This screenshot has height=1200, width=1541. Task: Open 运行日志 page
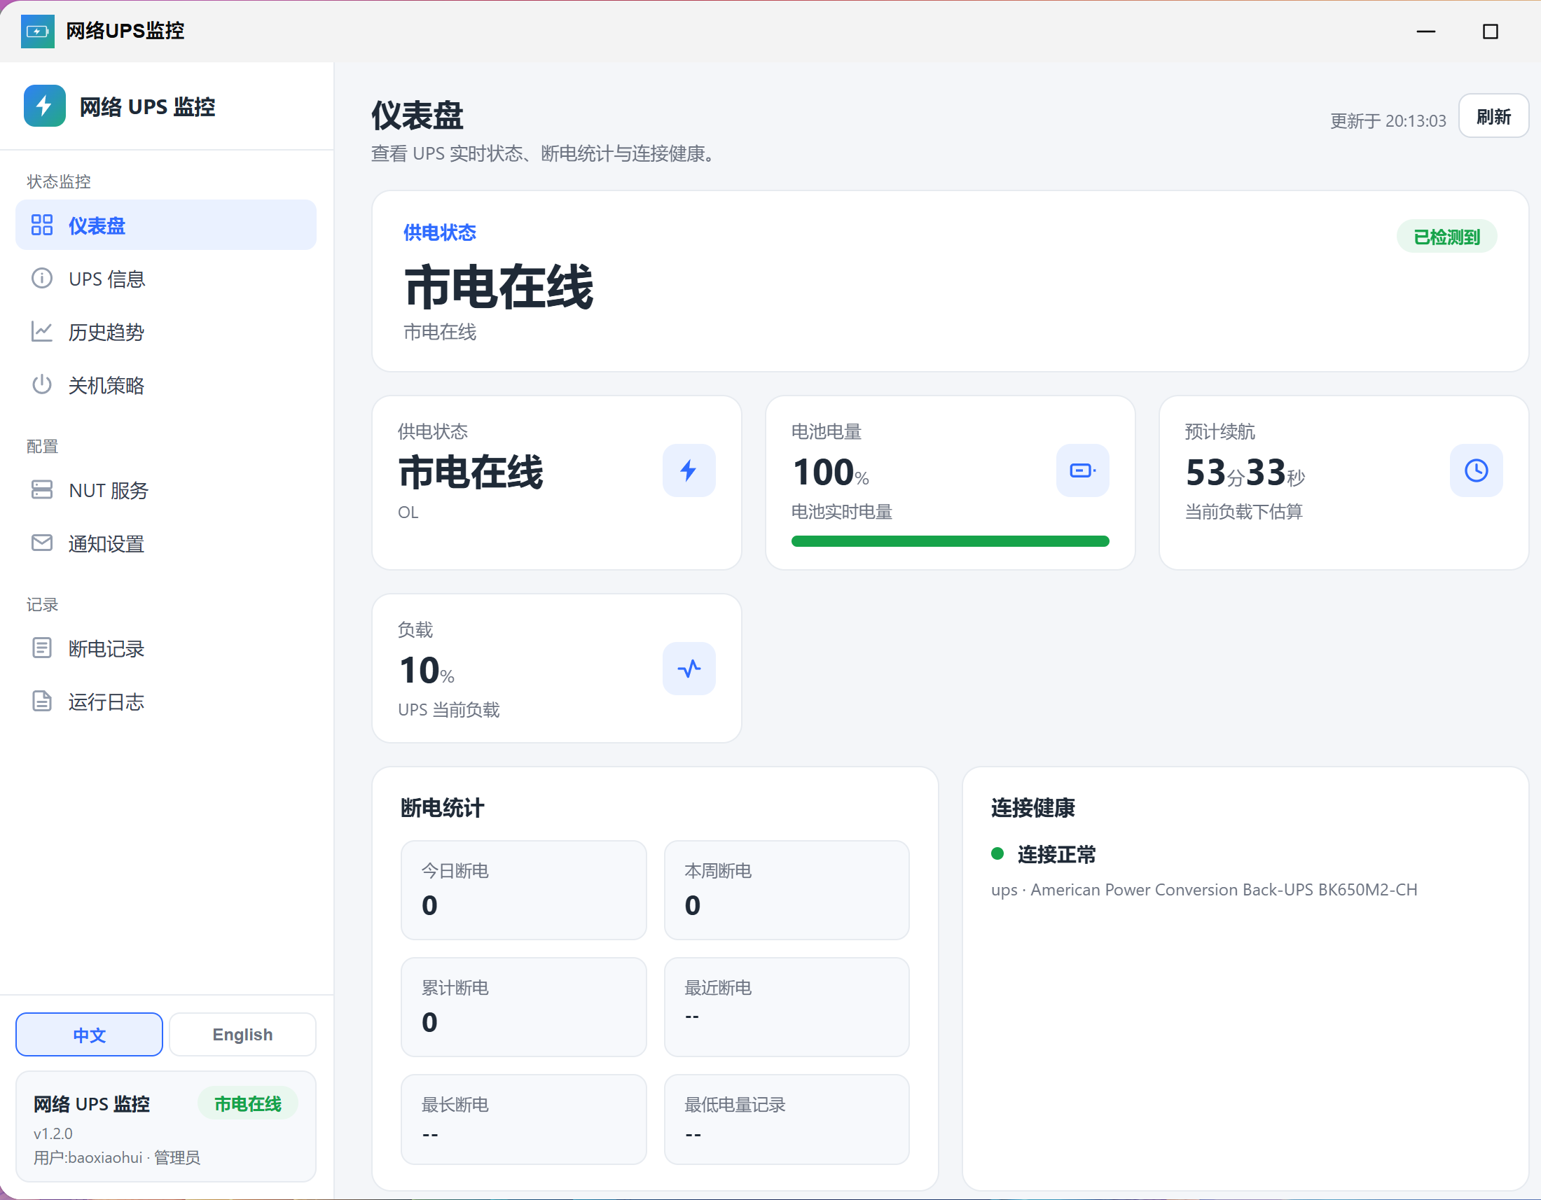(x=166, y=701)
